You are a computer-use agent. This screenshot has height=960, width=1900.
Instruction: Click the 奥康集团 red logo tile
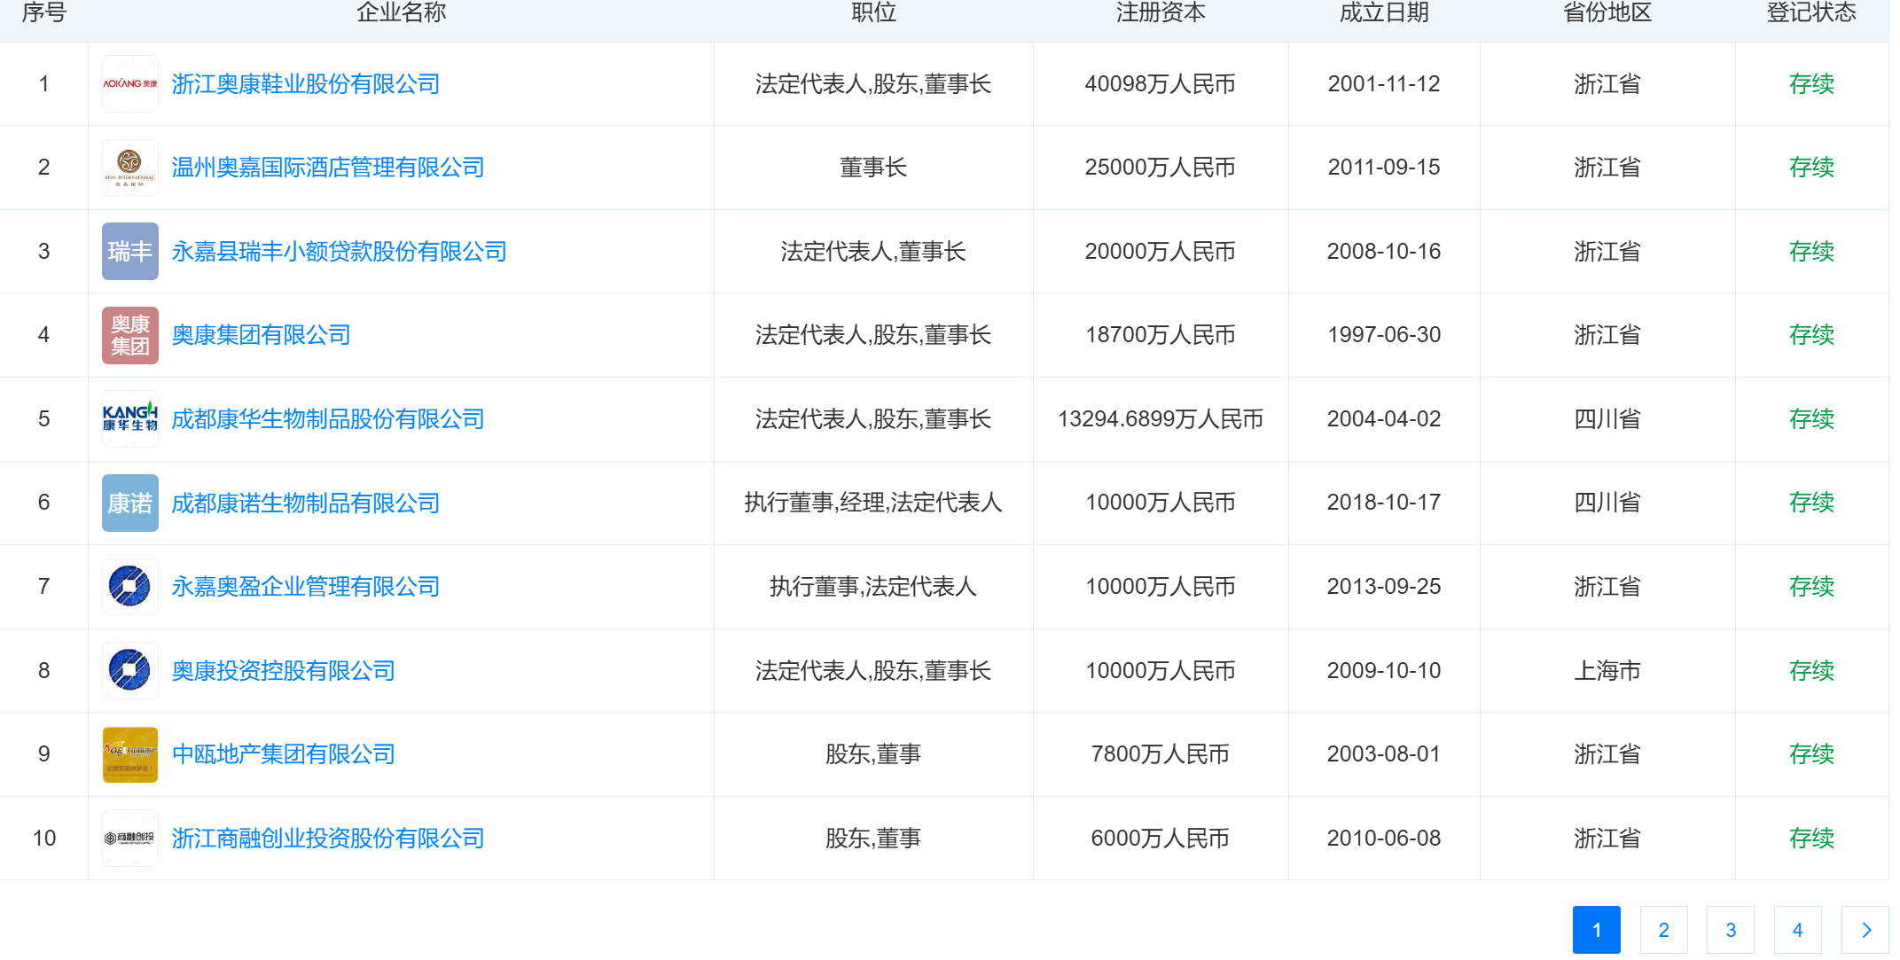coord(129,335)
